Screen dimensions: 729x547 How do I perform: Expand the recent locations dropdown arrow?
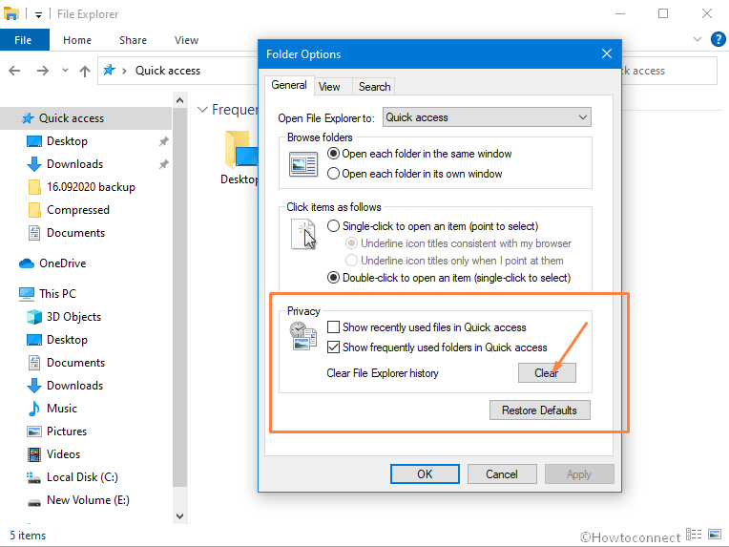pos(66,71)
